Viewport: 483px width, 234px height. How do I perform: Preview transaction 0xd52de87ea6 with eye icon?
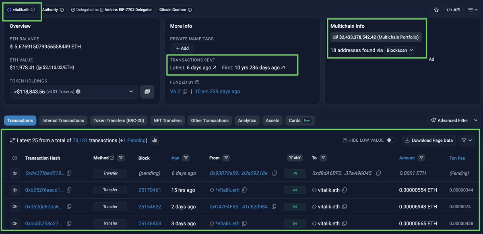click(x=14, y=207)
